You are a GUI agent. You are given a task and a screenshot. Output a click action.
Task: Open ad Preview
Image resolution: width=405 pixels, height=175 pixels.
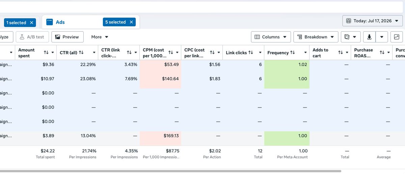click(67, 37)
